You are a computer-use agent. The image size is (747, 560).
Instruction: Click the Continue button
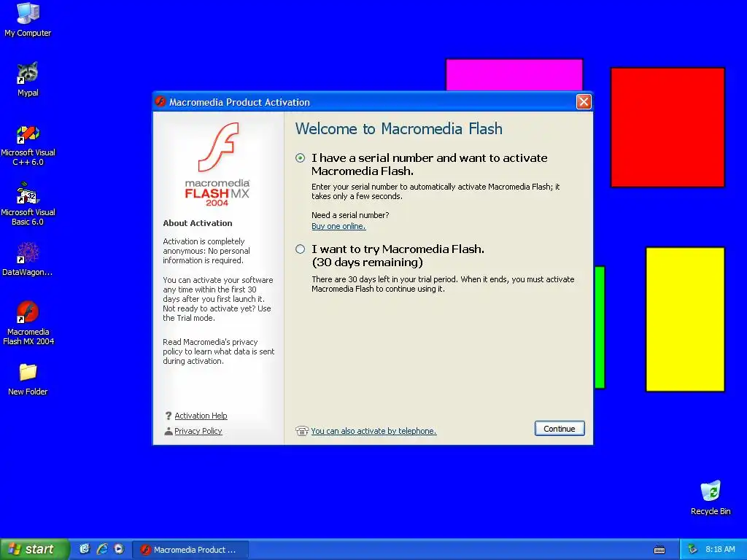[x=560, y=429]
